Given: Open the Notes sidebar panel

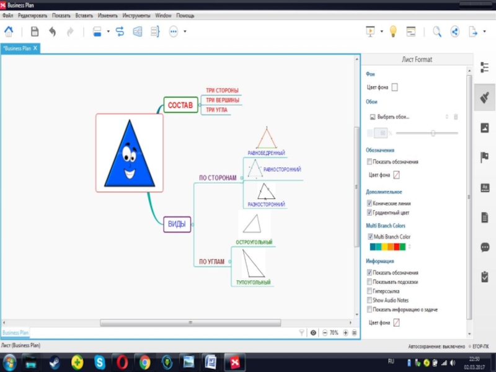Looking at the screenshot, I should tap(485, 218).
